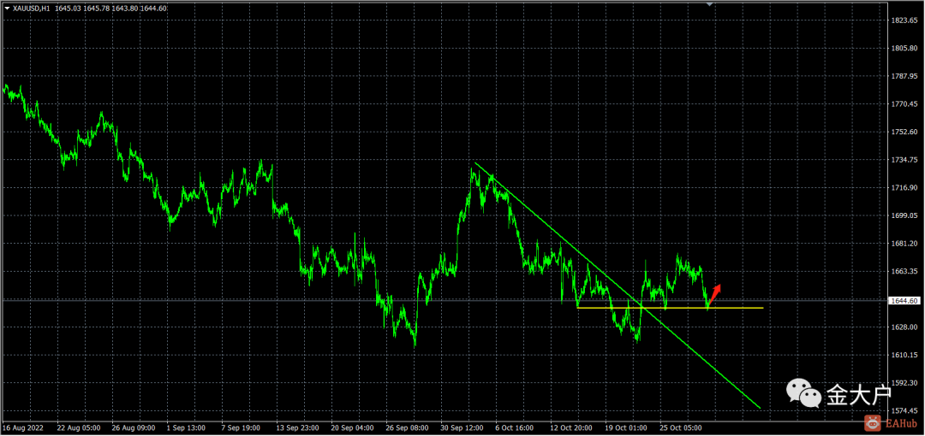Click price level 1592.30 on the axis
The height and width of the screenshot is (436, 925).
coord(905,382)
